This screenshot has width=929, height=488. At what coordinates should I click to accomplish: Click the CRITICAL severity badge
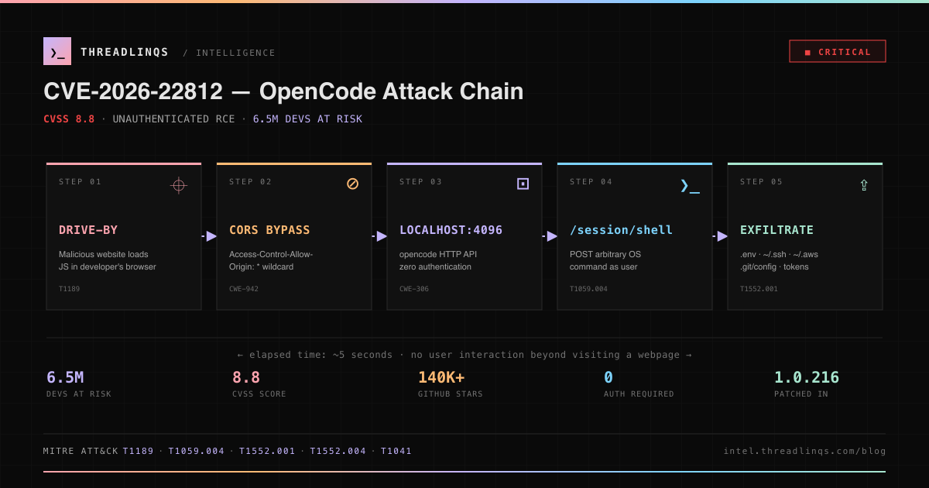click(837, 51)
